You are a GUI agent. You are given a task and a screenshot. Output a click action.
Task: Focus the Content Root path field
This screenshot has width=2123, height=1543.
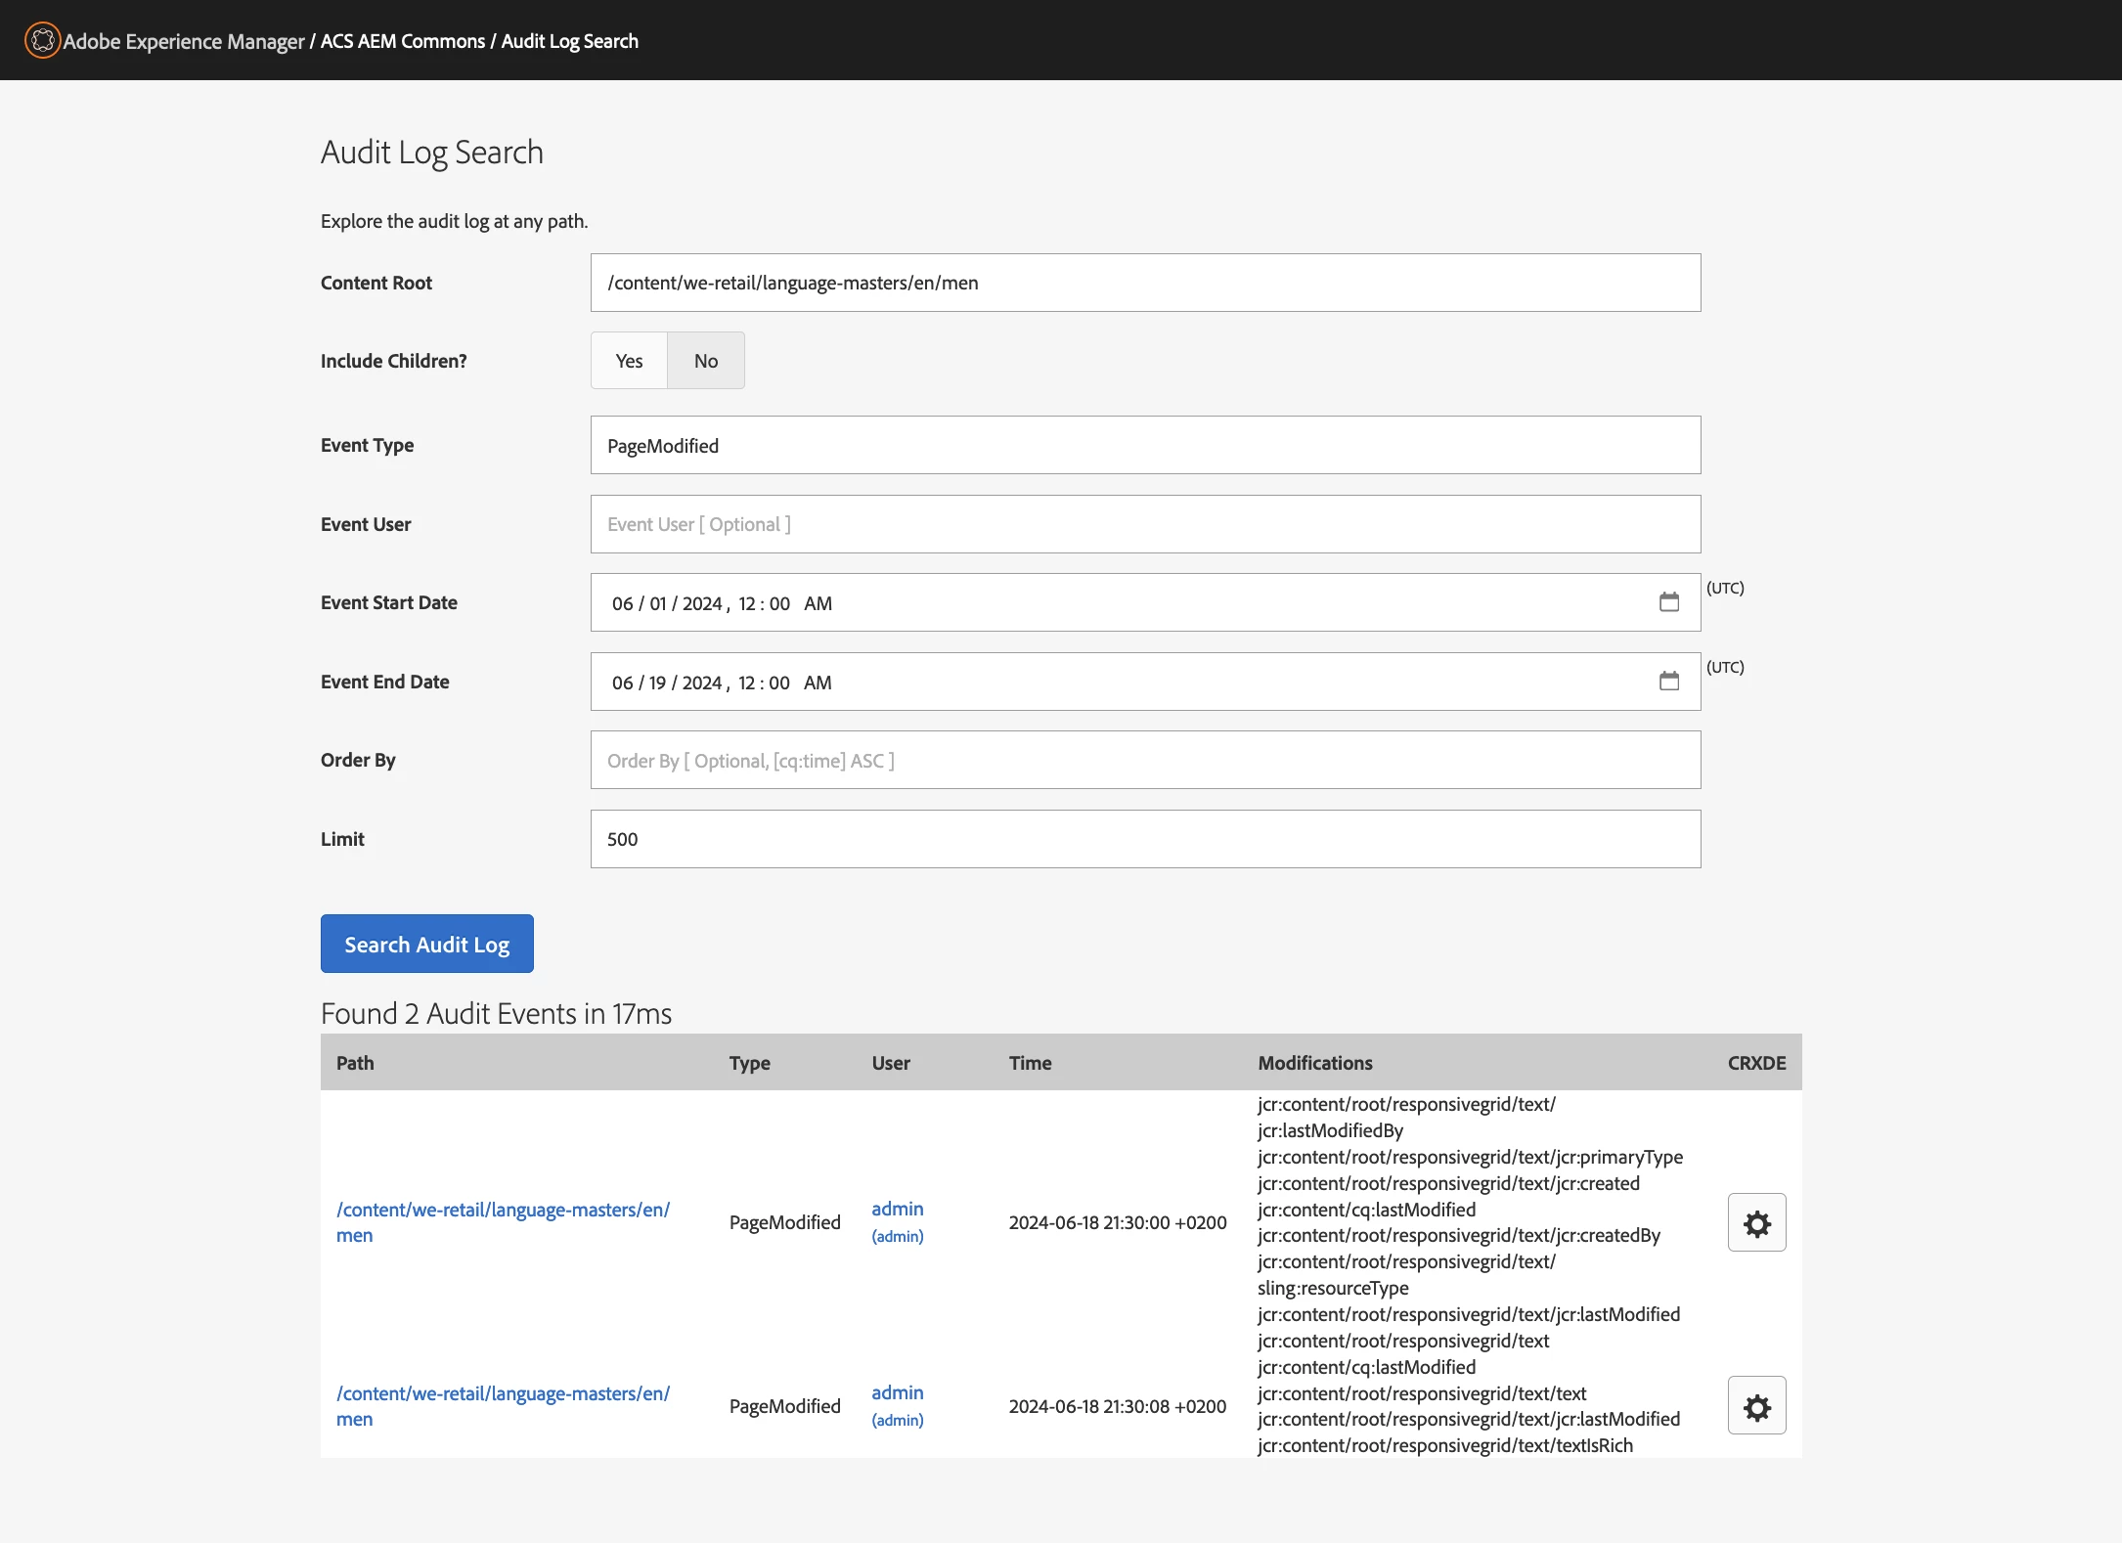1144,284
